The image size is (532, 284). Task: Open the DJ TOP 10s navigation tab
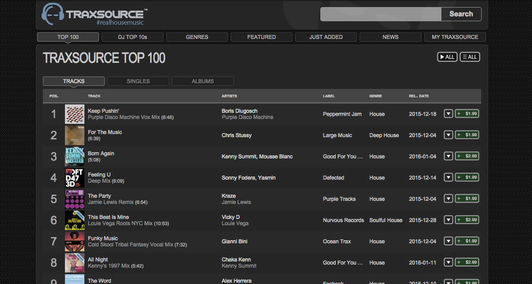pos(133,37)
